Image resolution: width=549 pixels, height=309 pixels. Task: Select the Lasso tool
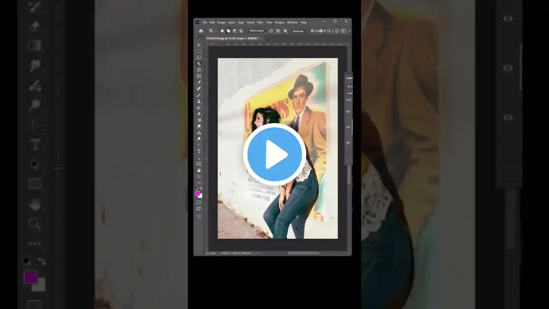pyautogui.click(x=199, y=57)
